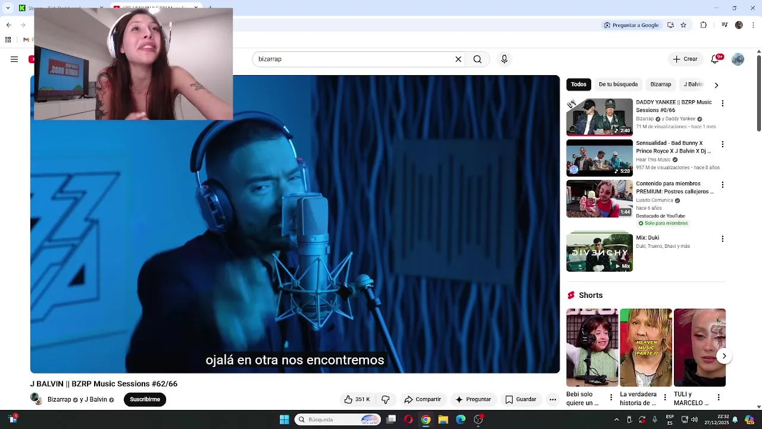The height and width of the screenshot is (429, 762).
Task: Open Chrome extensions puzzle icon
Action: click(x=704, y=25)
